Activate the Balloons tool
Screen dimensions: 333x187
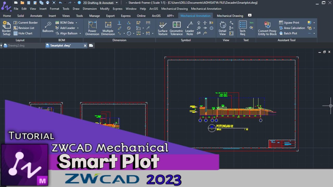click(x=48, y=27)
